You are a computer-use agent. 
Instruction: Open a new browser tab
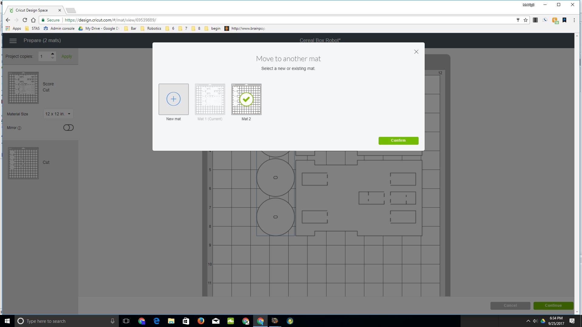click(x=71, y=11)
